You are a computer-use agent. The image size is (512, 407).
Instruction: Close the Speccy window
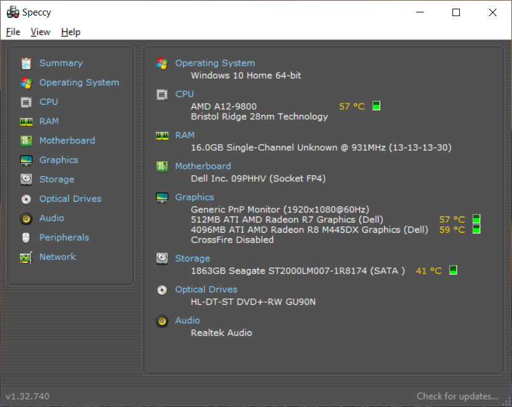492,12
